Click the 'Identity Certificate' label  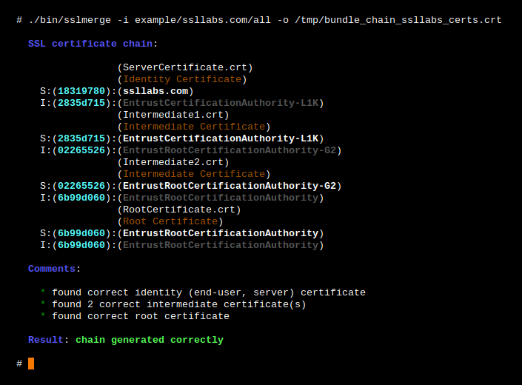[x=181, y=79]
